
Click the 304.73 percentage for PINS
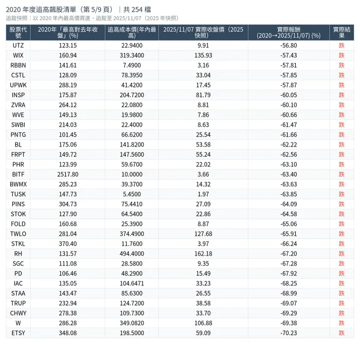(x=68, y=204)
